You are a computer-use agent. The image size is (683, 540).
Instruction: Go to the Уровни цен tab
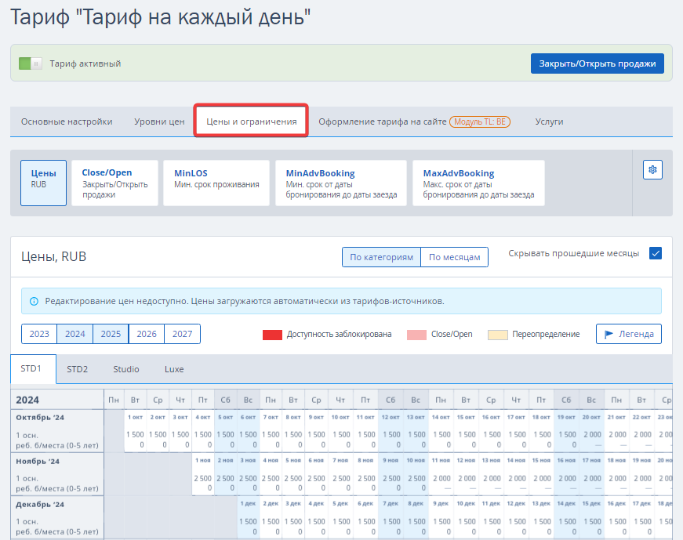click(159, 121)
